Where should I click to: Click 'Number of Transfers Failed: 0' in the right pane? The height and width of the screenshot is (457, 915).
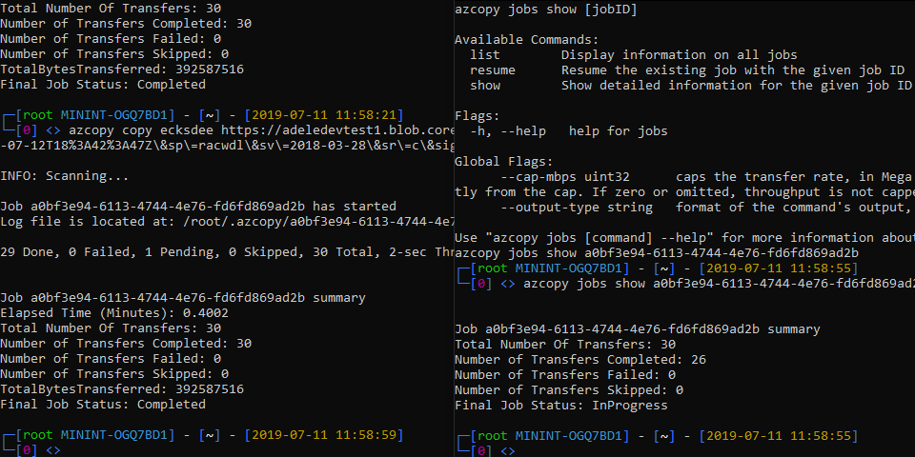[565, 375]
